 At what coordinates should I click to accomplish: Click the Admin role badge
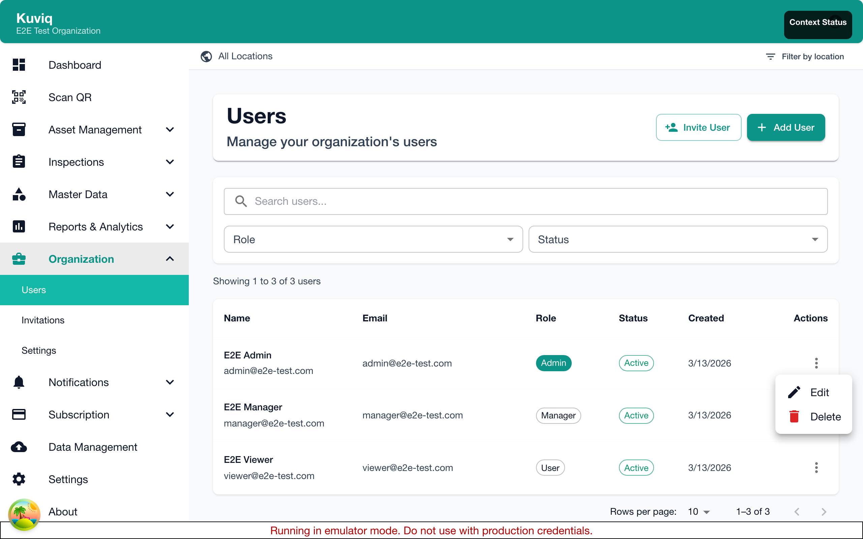[554, 363]
